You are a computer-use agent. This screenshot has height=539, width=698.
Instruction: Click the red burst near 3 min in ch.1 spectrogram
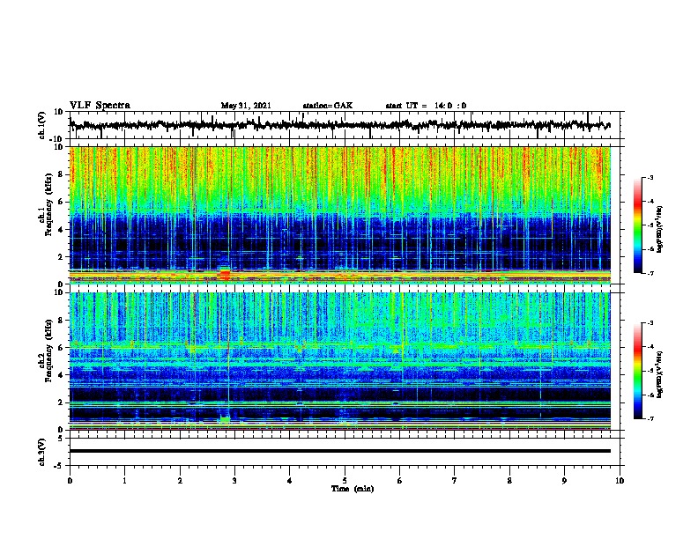tap(225, 274)
